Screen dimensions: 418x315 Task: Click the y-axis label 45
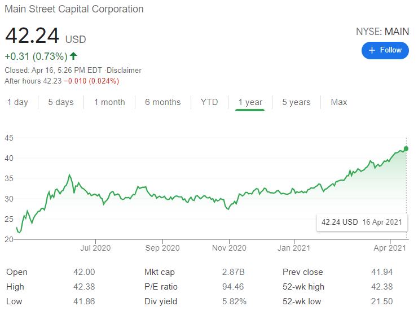9,138
